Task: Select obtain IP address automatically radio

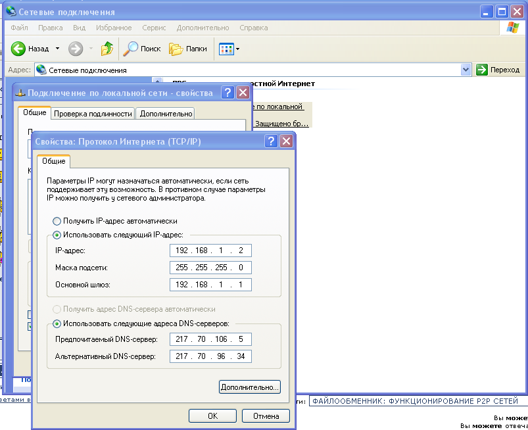Action: (x=57, y=222)
